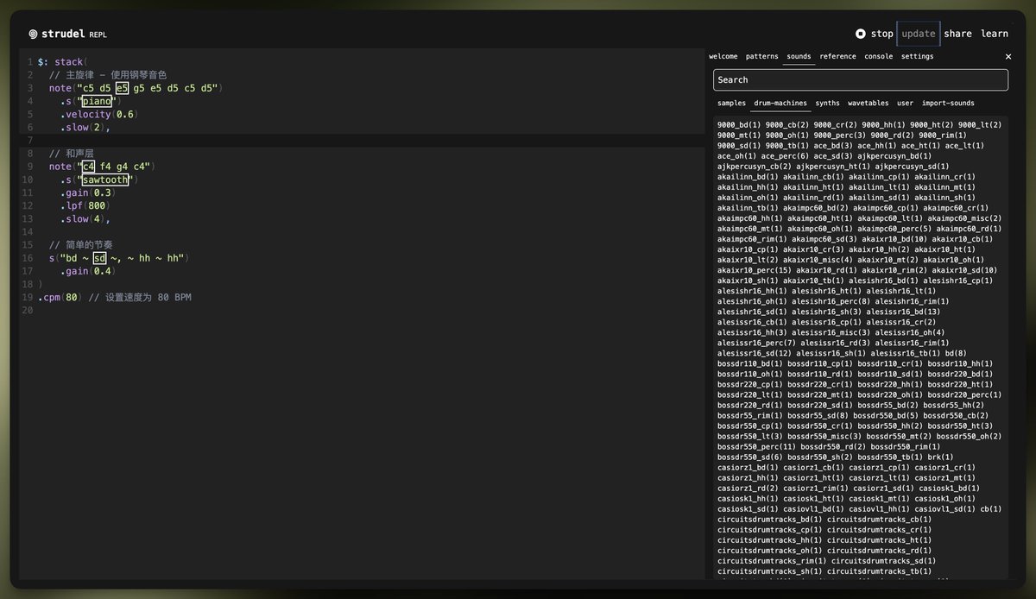Preview the ace_bd(3) sound
Image resolution: width=1036 pixels, height=599 pixels.
[831, 146]
